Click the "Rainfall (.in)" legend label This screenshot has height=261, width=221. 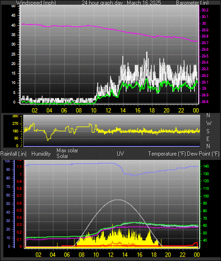13,154
